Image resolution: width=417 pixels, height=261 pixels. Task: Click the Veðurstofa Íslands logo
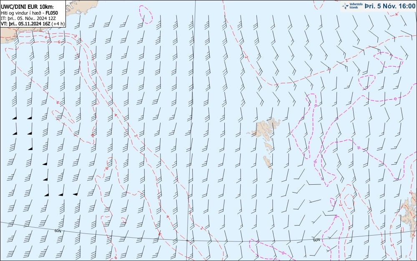coord(352,6)
